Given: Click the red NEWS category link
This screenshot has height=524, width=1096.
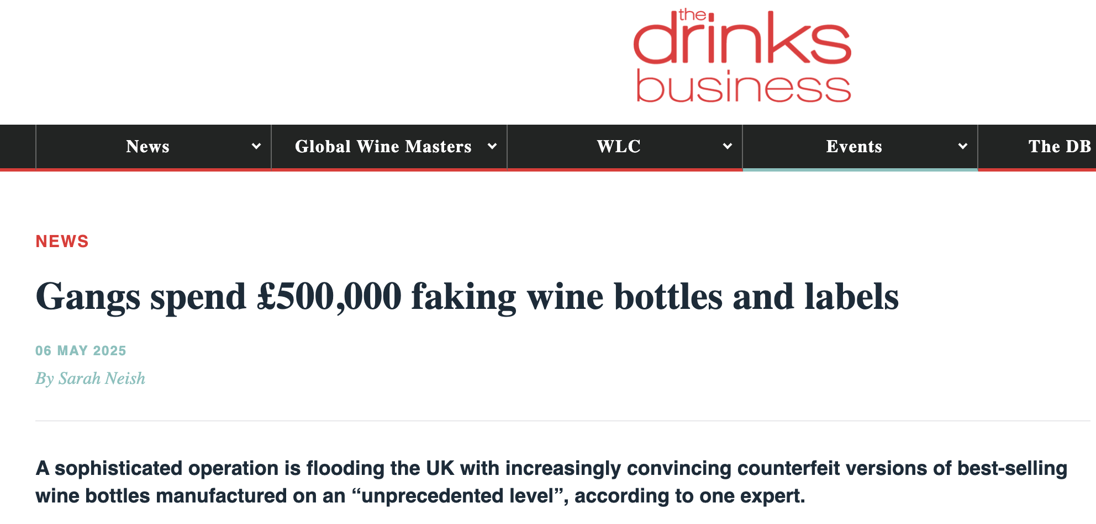Looking at the screenshot, I should [62, 241].
